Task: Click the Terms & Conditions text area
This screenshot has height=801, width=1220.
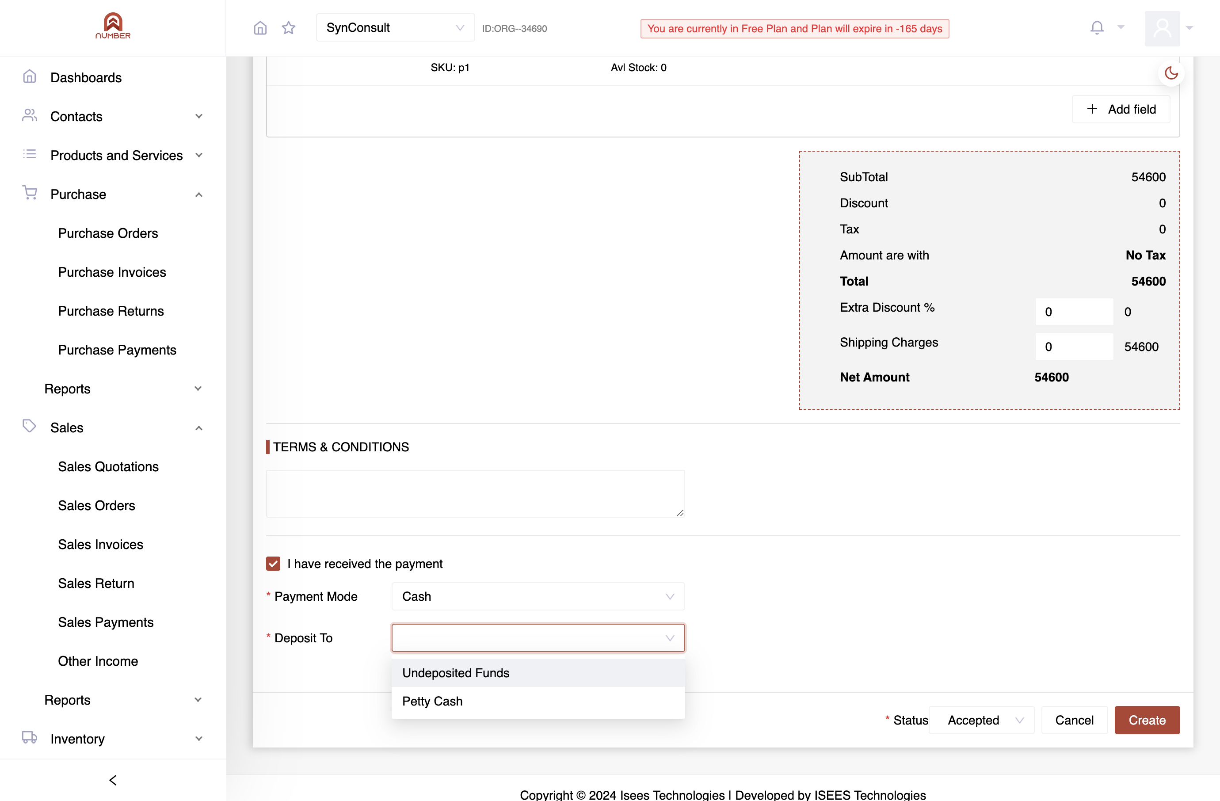Action: (475, 493)
